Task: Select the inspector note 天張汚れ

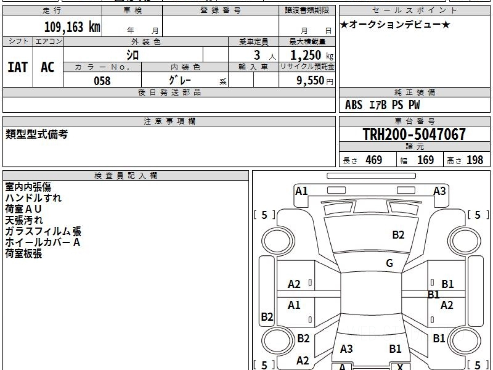Action: pyautogui.click(x=24, y=220)
